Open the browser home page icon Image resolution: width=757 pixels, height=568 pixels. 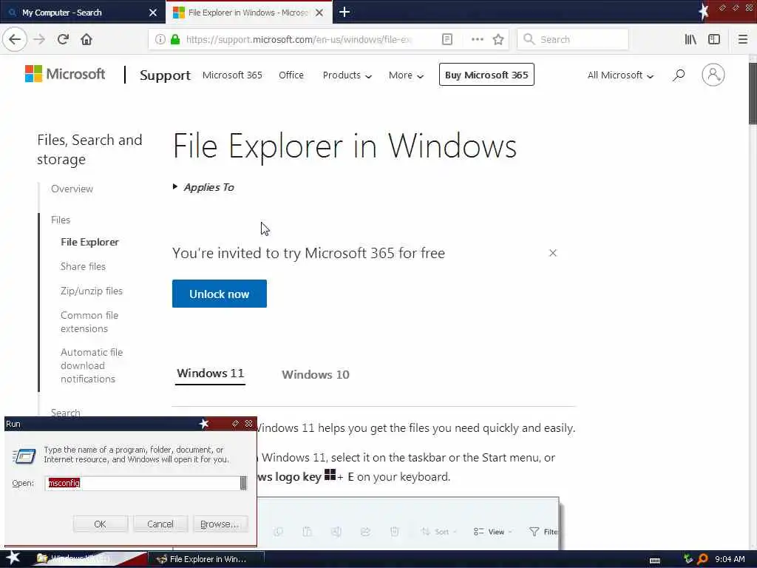tap(86, 39)
